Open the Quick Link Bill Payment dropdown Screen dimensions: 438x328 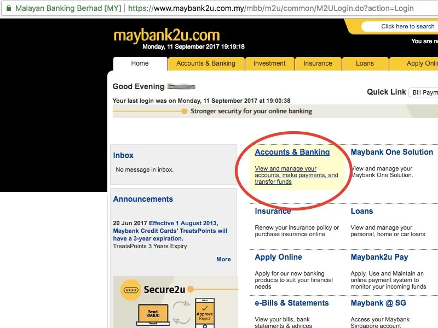[423, 92]
